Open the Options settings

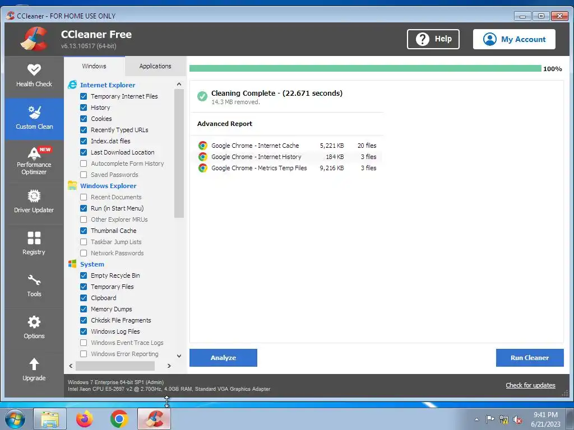coord(34,328)
